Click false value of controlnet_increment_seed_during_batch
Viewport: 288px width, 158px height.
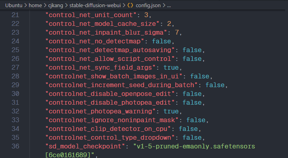point(215,85)
